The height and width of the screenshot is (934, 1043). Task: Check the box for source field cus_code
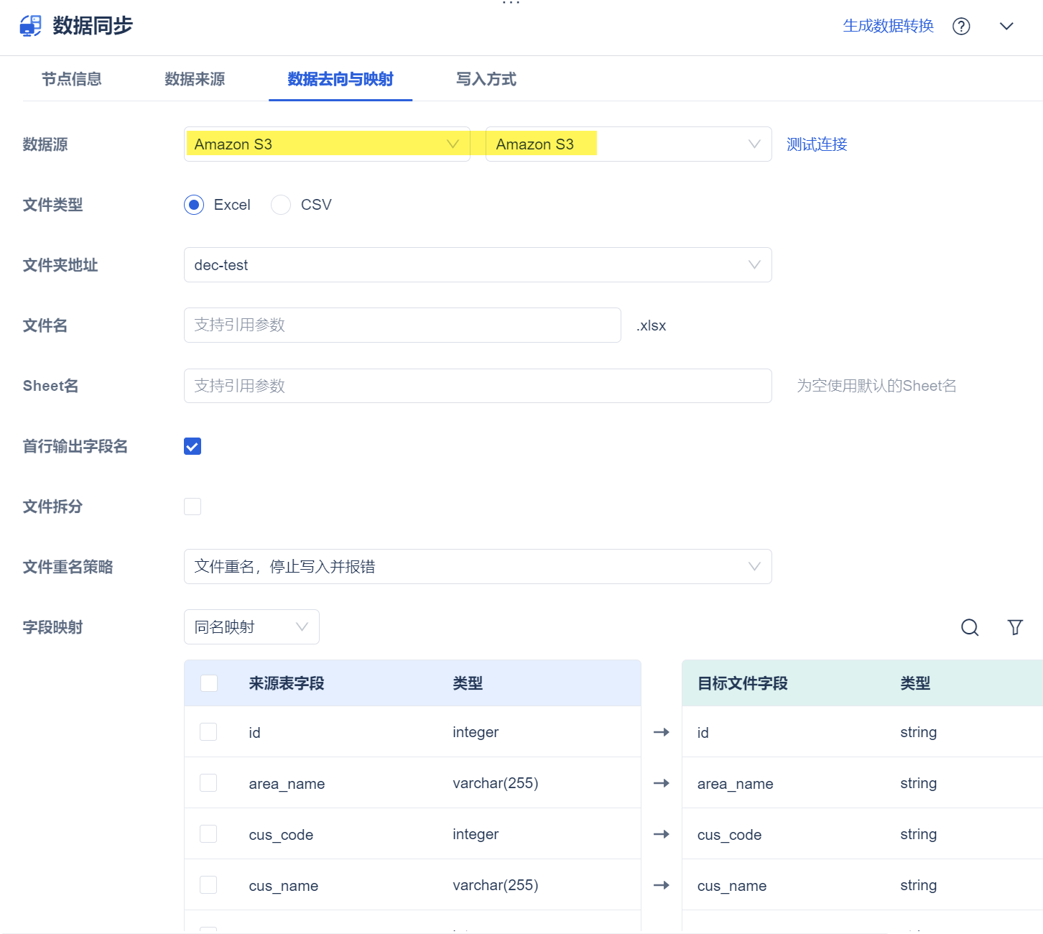(208, 834)
